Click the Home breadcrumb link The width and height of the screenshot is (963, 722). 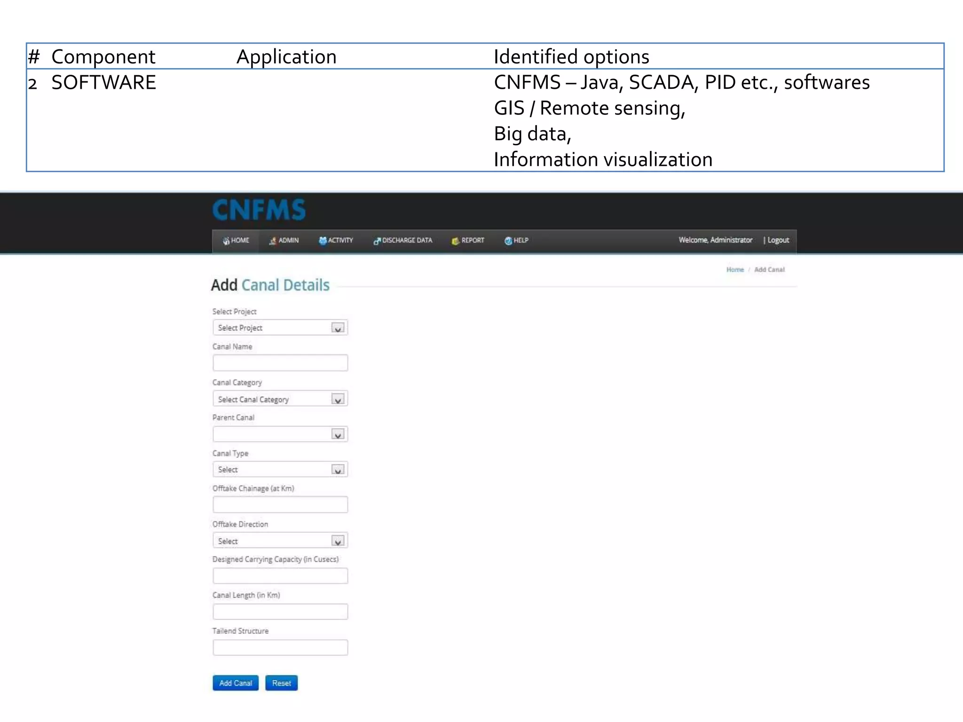[x=735, y=269]
